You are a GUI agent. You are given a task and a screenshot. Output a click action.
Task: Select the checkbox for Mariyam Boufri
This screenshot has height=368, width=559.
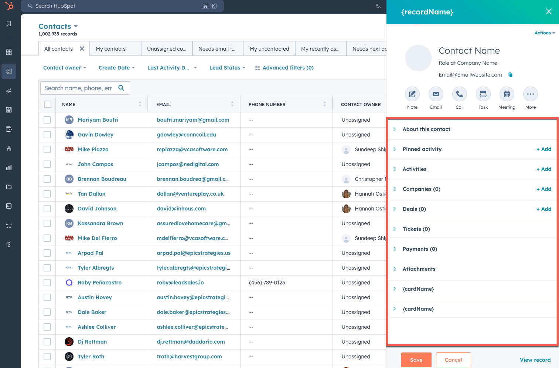coord(47,119)
